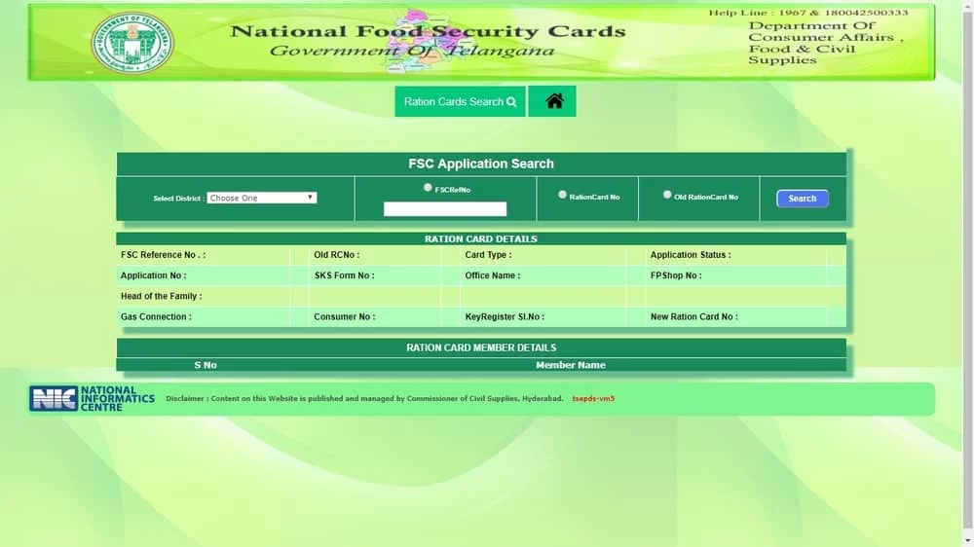
Task: Click the Government of Telangana emblem logo
Action: [132, 42]
